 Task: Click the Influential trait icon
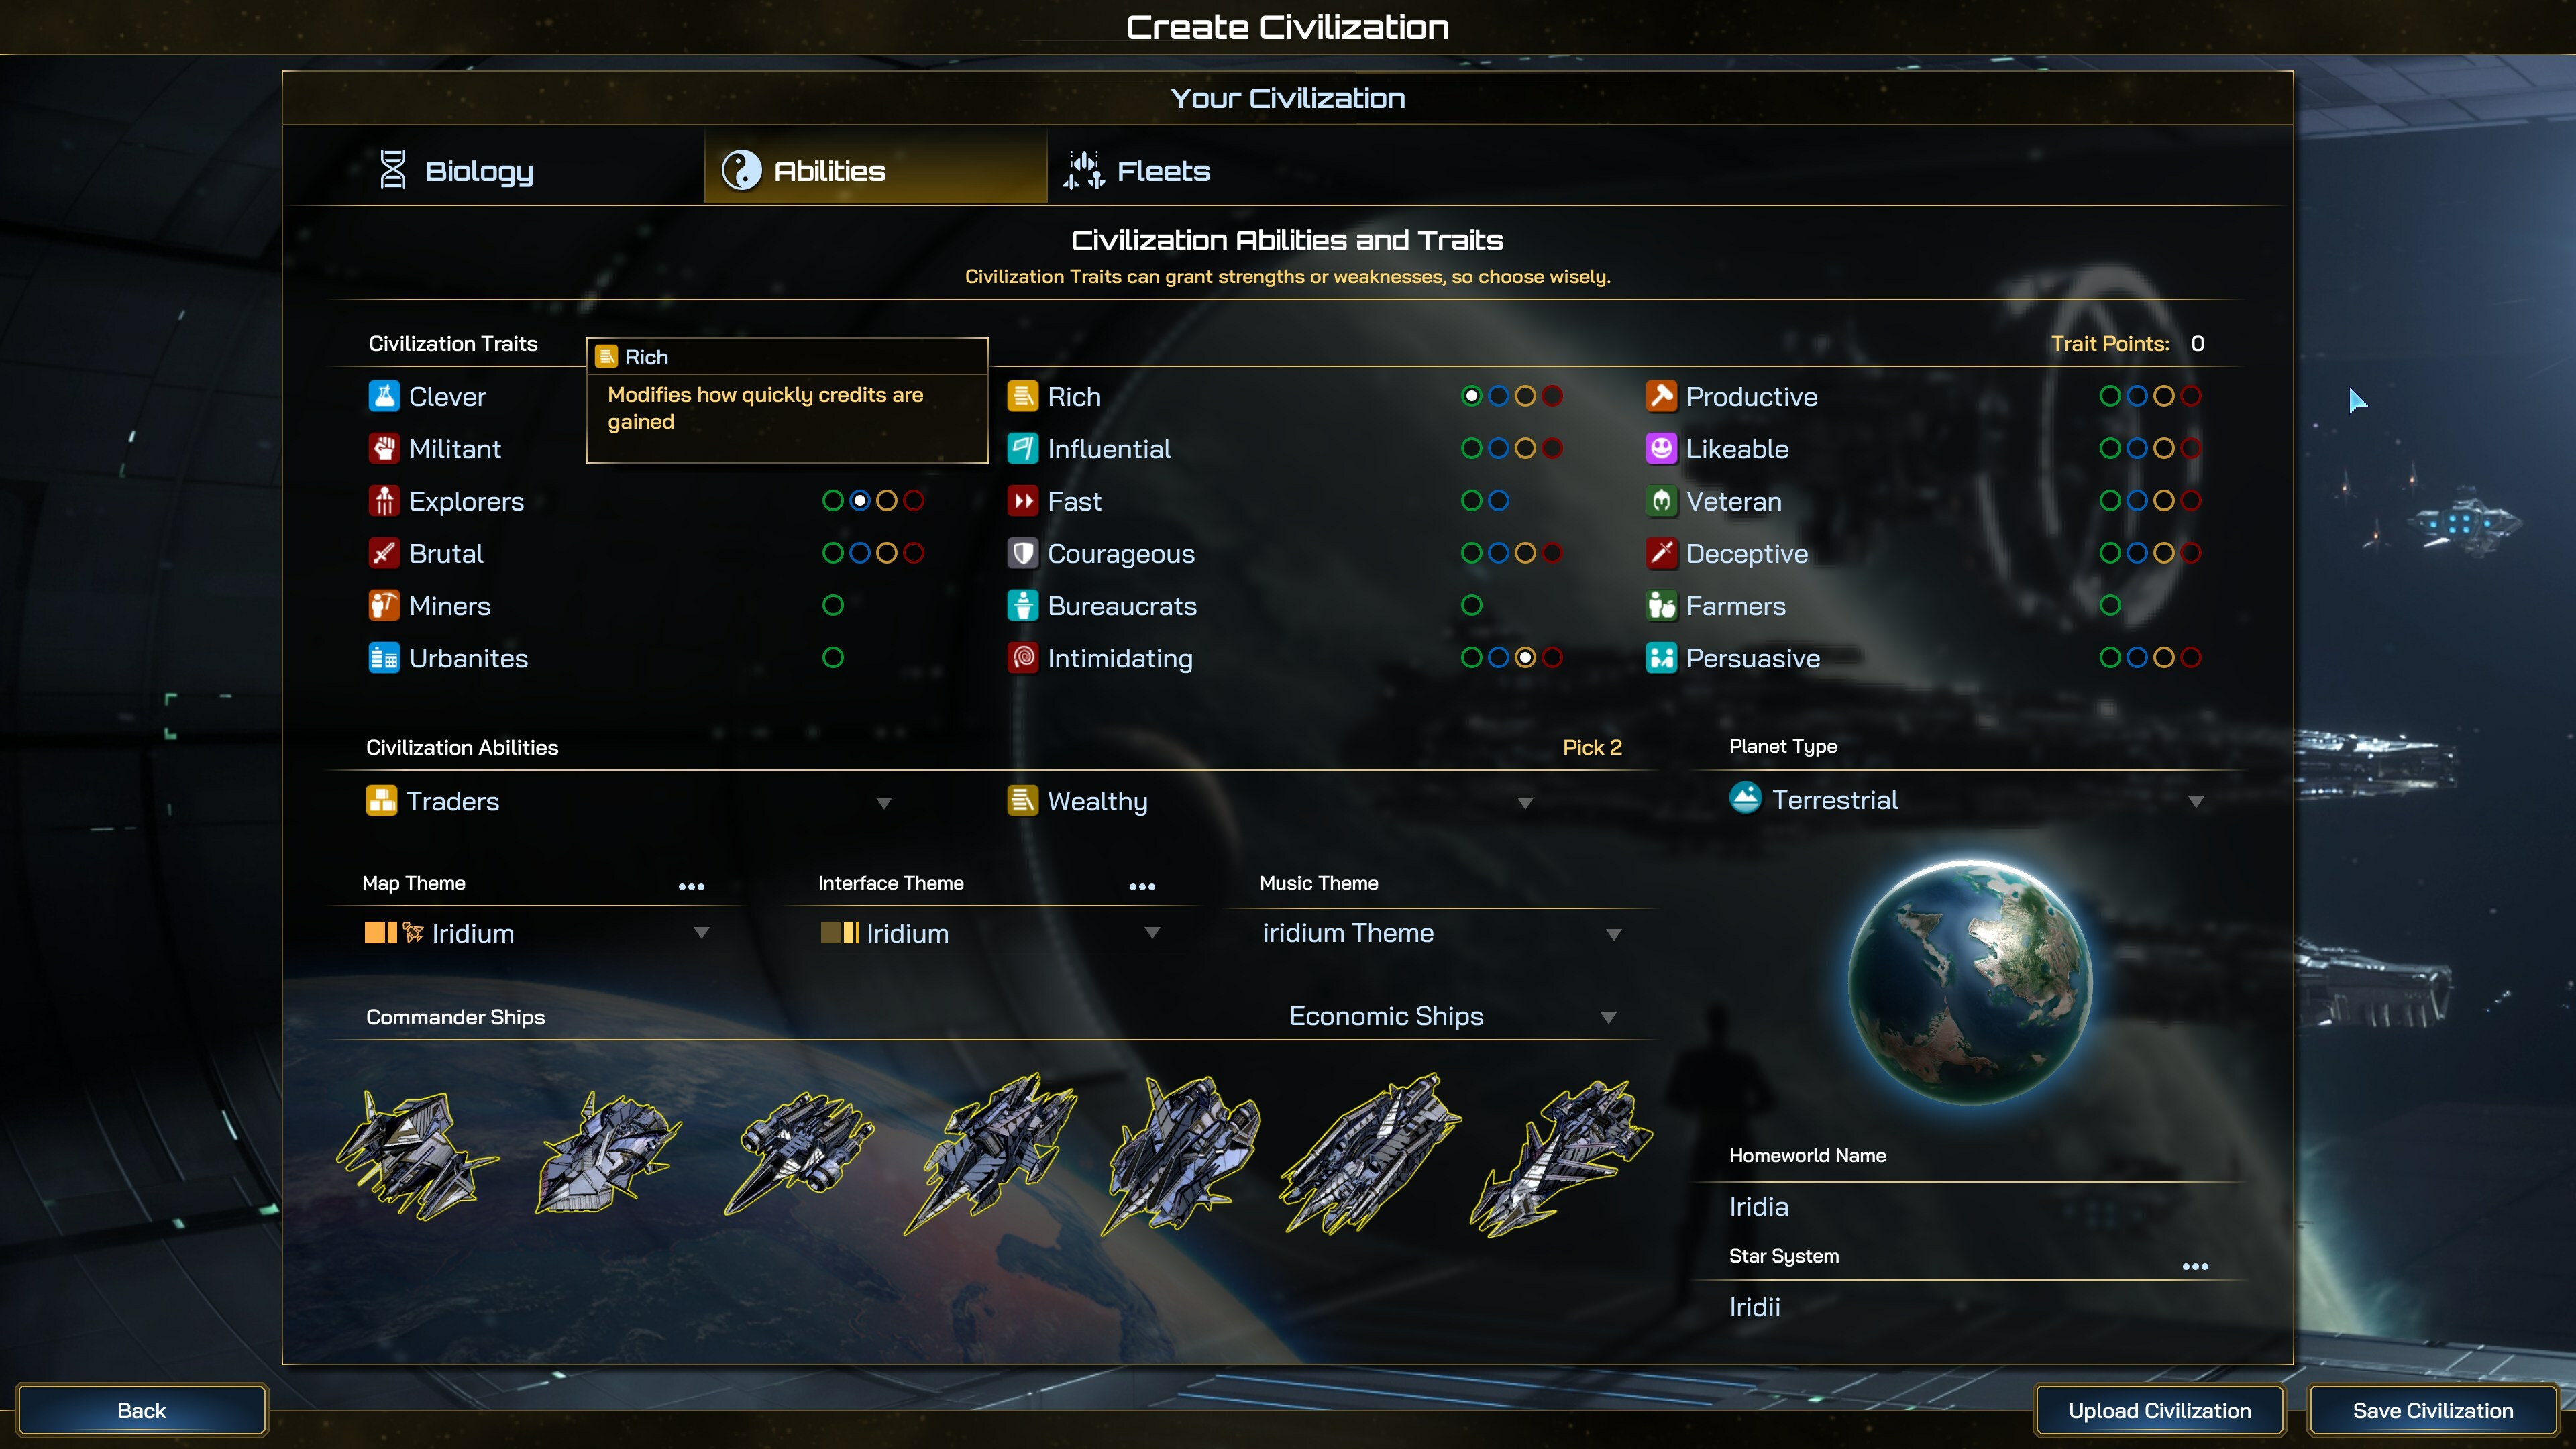click(x=1022, y=448)
